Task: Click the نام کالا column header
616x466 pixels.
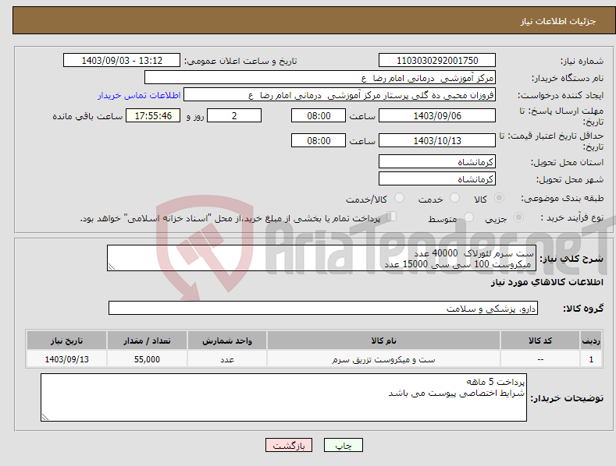Action: tap(383, 341)
